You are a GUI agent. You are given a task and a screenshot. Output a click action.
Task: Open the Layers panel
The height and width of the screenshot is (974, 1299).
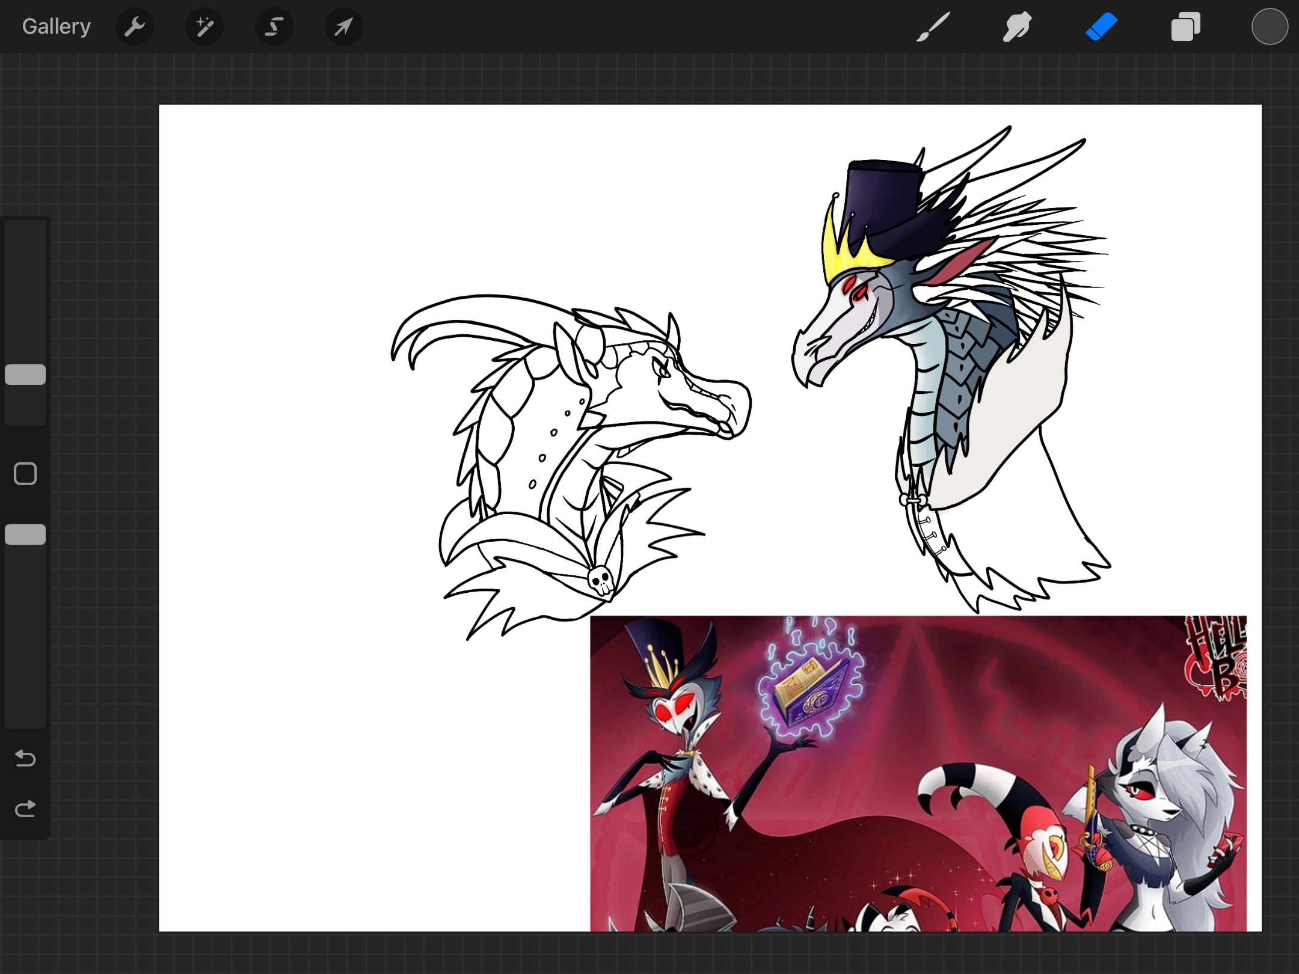click(x=1185, y=26)
